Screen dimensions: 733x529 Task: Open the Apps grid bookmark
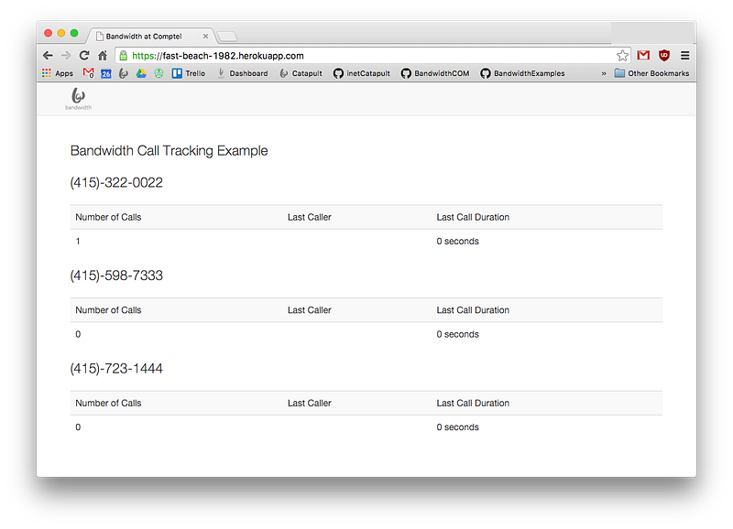pos(58,73)
